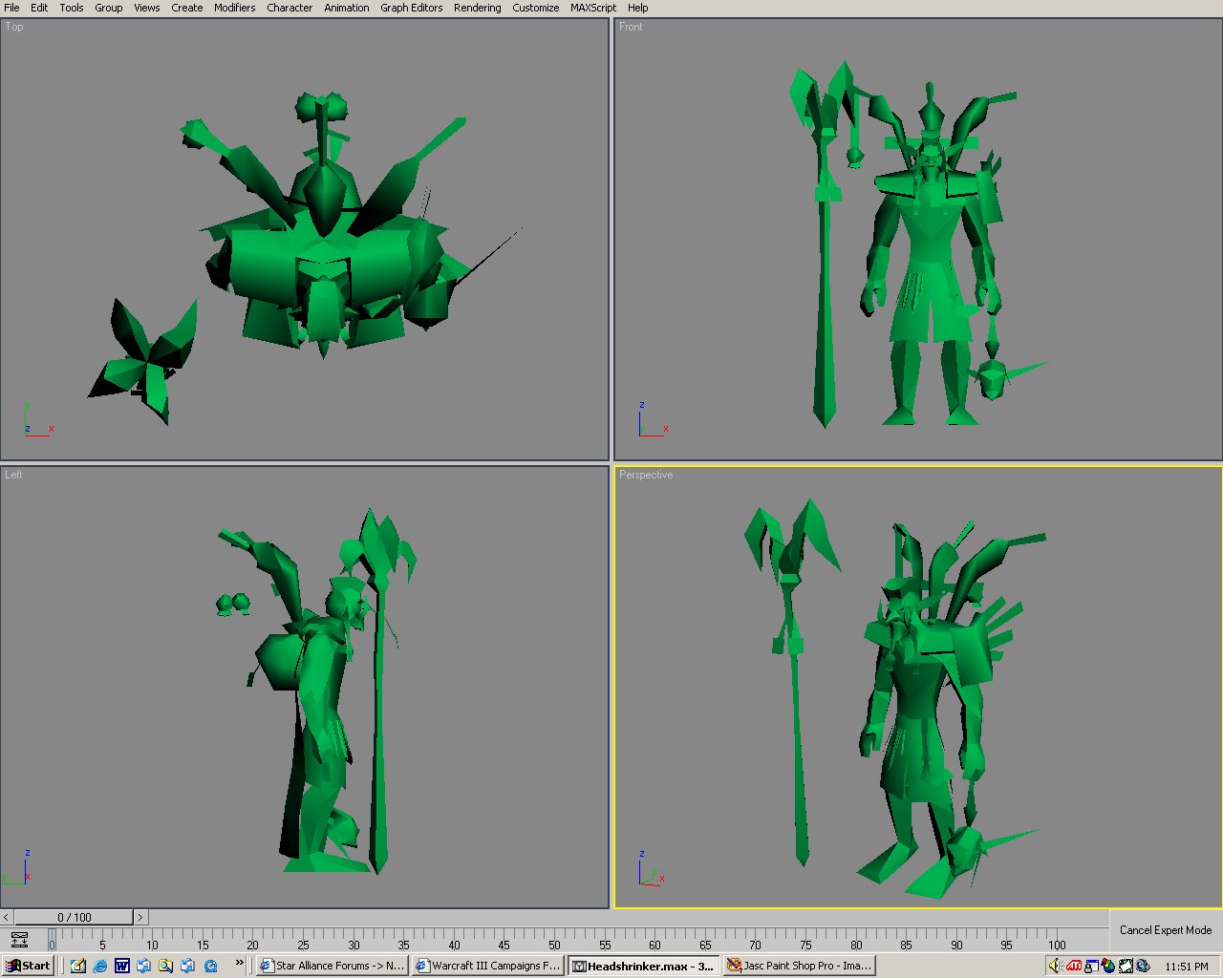
Task: Open the Animation menu
Action: coord(346,8)
